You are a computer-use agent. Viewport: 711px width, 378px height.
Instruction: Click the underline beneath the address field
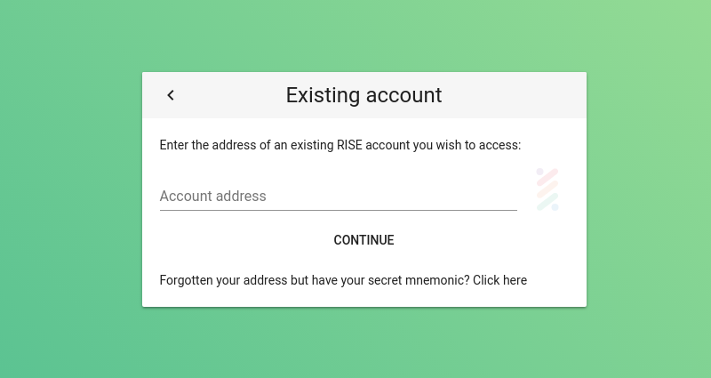339,210
